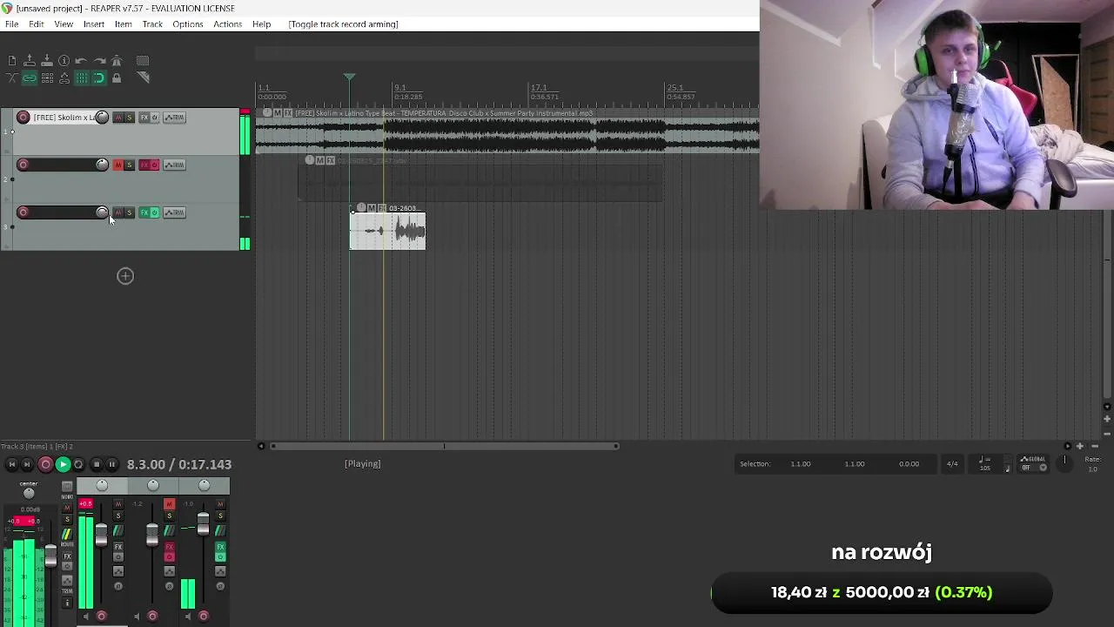Solo track 1 in track panel
This screenshot has height=627, width=1114.
click(130, 118)
